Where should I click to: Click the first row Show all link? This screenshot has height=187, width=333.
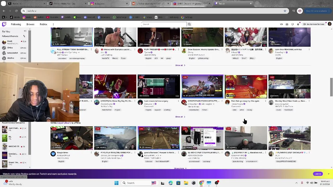[180, 65]
